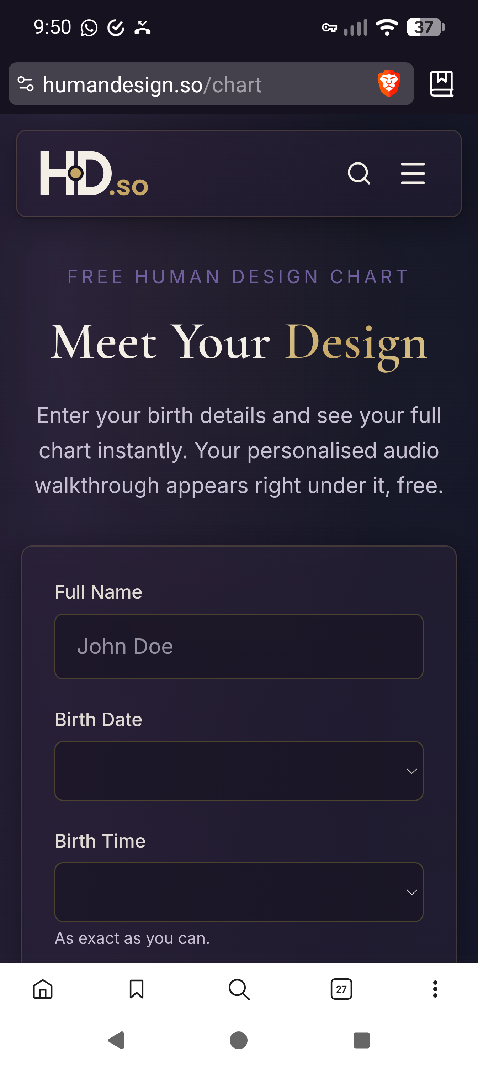Tap the Android recent apps square button

click(361, 1040)
